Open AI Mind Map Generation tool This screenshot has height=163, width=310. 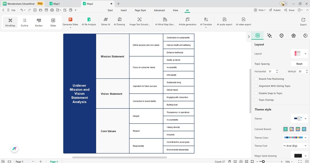165,22
